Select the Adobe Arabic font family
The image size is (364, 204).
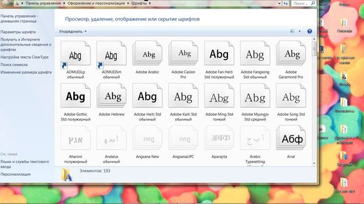(x=147, y=53)
